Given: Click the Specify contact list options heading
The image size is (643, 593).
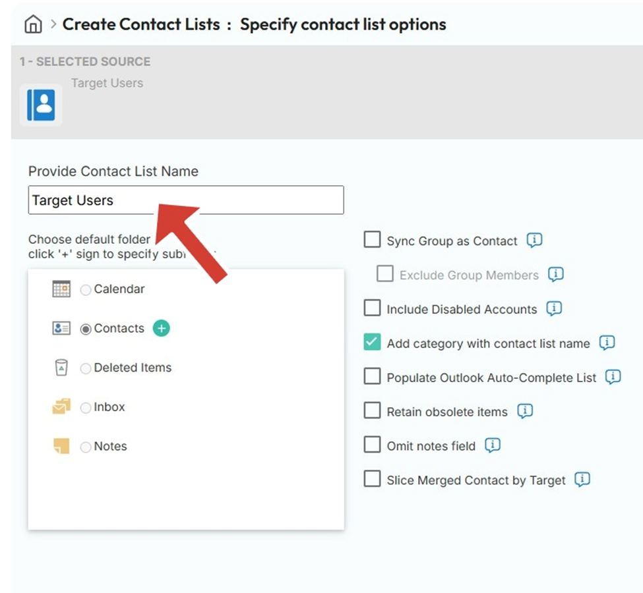Looking at the screenshot, I should [x=343, y=24].
